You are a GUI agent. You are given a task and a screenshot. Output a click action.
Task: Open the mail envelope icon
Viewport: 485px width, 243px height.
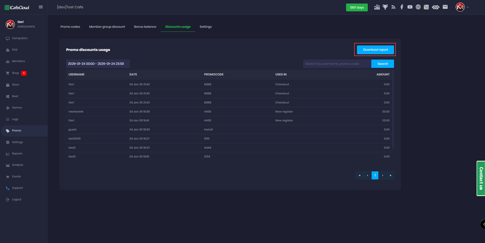click(445, 7)
